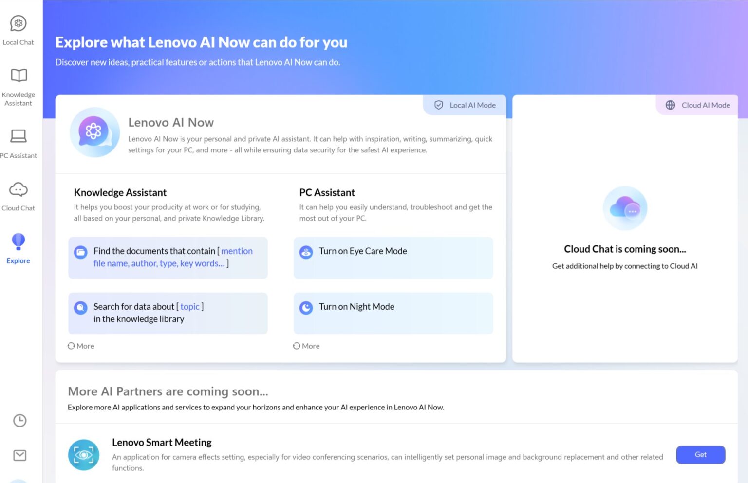Screen dimensions: 748x483
Task: Select the Cloud AI Mode badge
Action: [697, 105]
